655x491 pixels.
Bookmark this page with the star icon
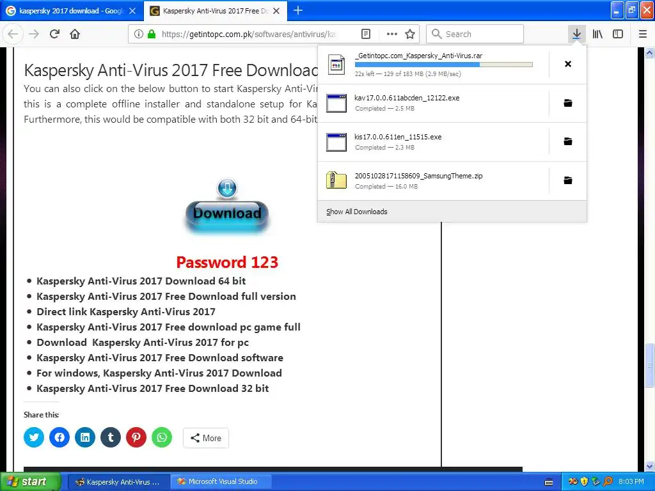(410, 34)
